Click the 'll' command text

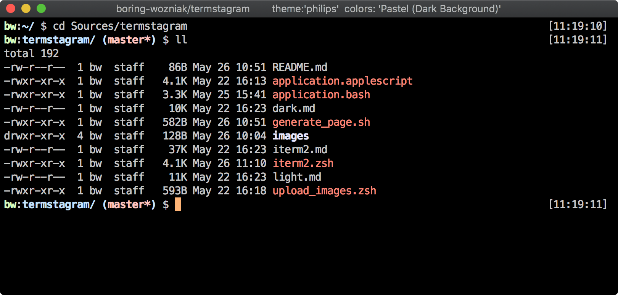[x=181, y=40]
